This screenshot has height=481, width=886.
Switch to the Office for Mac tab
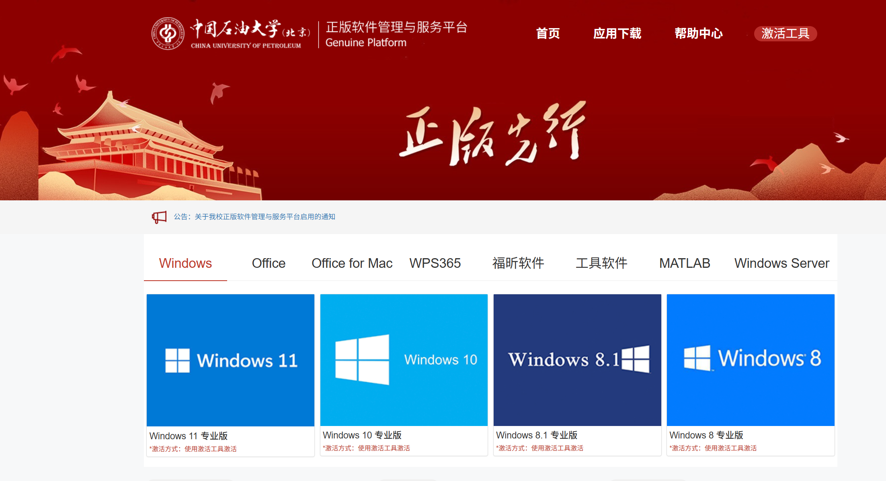352,263
